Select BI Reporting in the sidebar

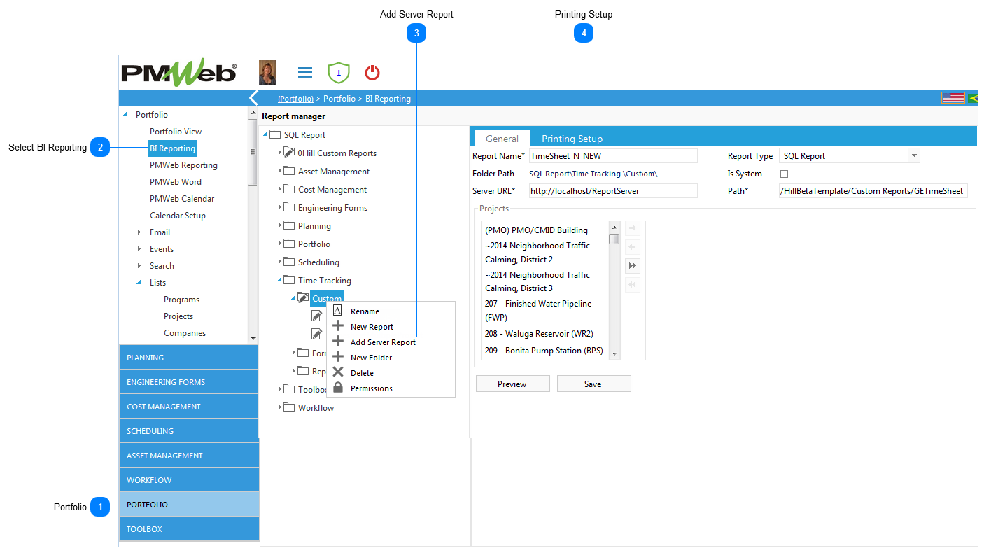(172, 148)
